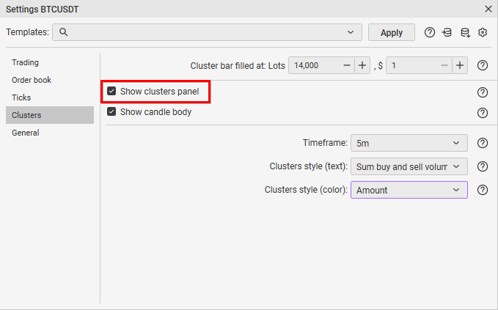Click the search magnifier in Templates box
The width and height of the screenshot is (498, 310).
pos(63,32)
